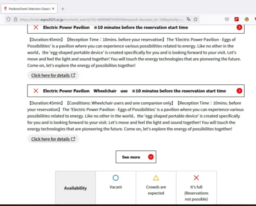Open Electric Power Pavilion Wheelchair use arrow
The height and width of the screenshot is (206, 256).
pos(239,91)
